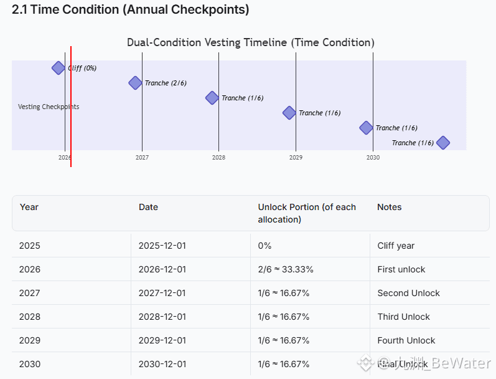Screen dimensions: 496x379
Task: Click the 2027 label on timeline axis
Action: pos(141,158)
